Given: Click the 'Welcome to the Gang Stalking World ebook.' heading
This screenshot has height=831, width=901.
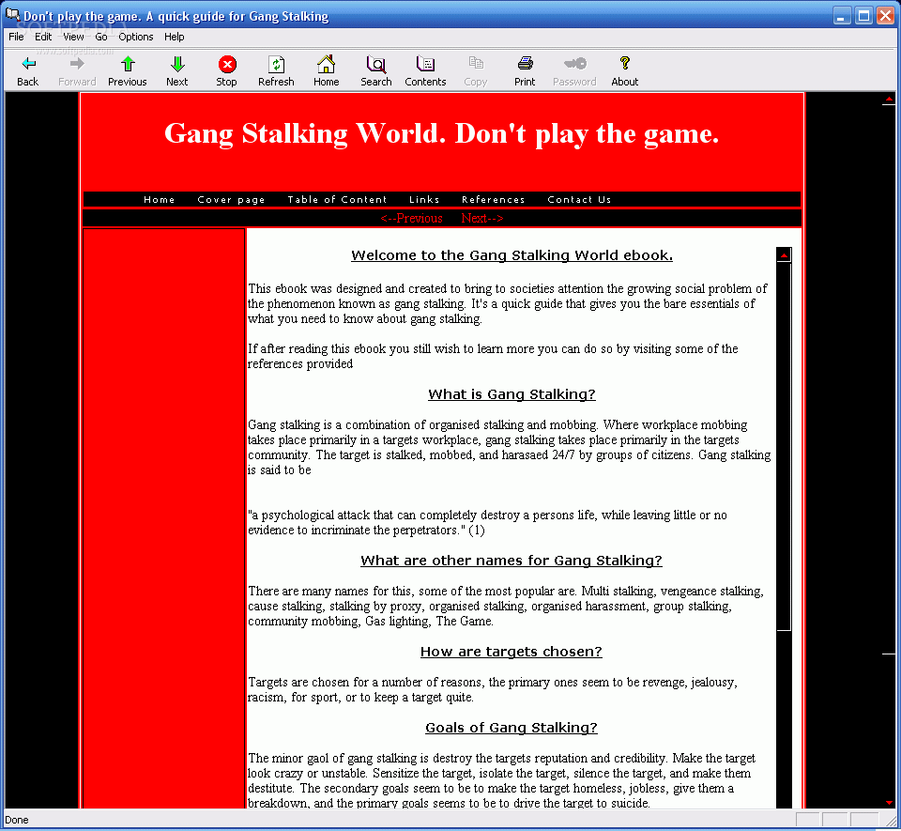Looking at the screenshot, I should [512, 255].
